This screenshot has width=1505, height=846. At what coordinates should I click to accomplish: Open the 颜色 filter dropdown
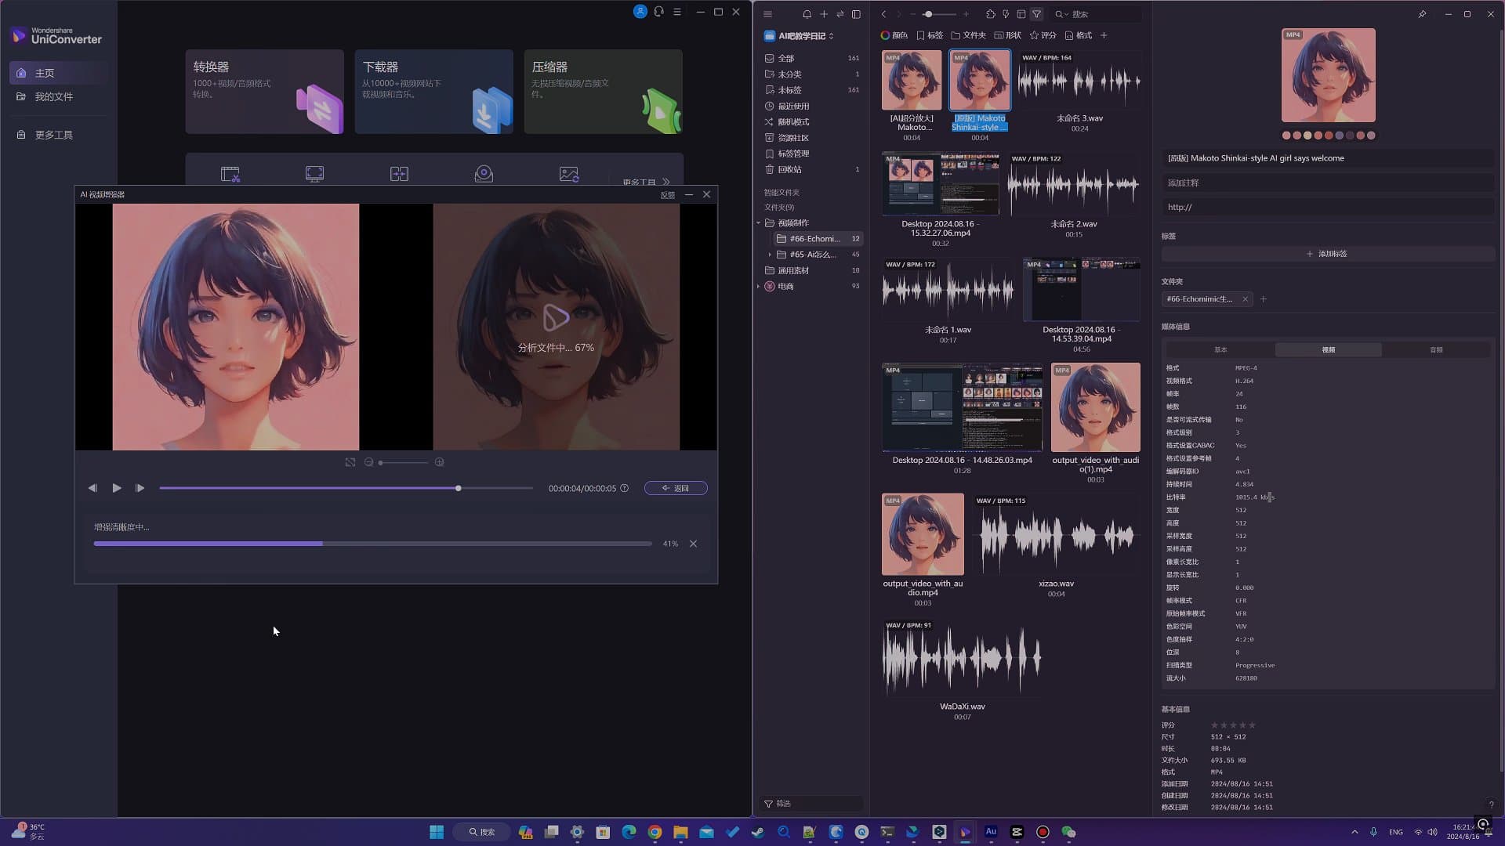click(894, 35)
